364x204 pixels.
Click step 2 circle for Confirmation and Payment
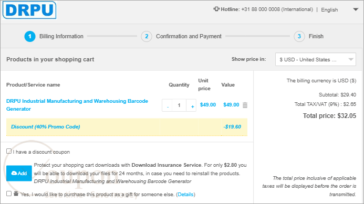coord(147,36)
